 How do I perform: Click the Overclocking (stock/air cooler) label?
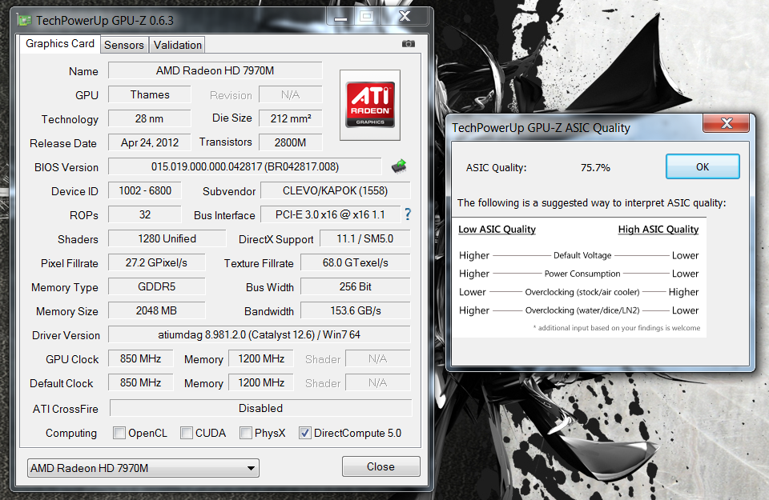[x=582, y=292]
